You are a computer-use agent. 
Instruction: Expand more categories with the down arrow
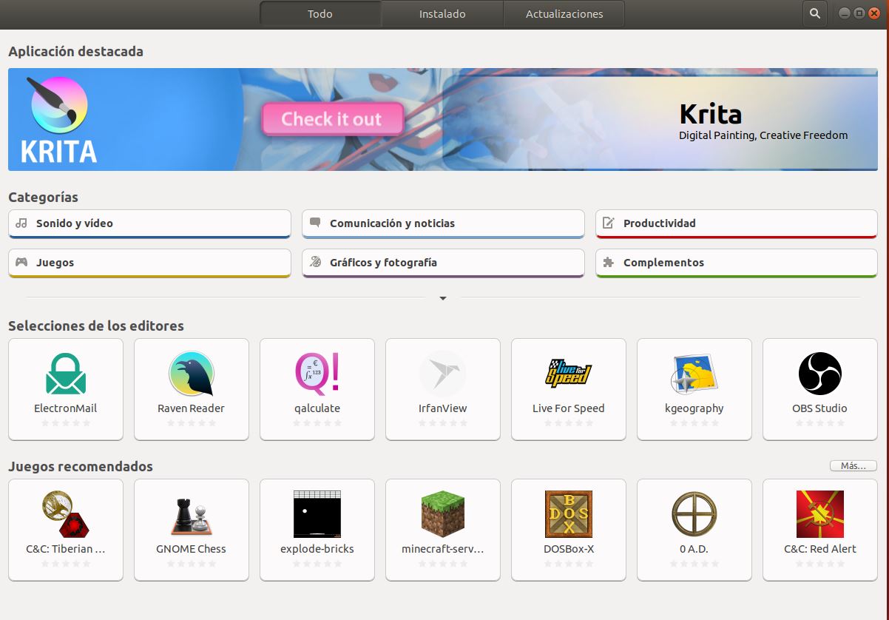coord(443,298)
